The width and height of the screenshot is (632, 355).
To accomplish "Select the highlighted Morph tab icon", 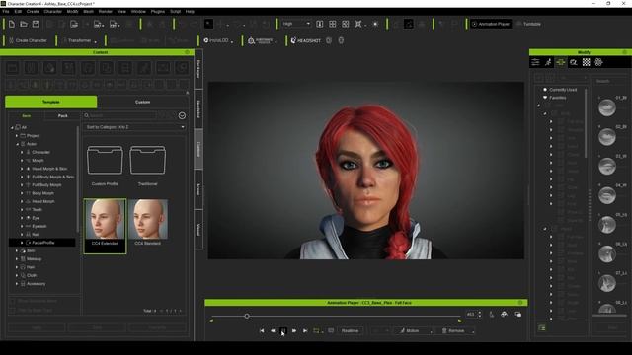I will pyautogui.click(x=561, y=62).
